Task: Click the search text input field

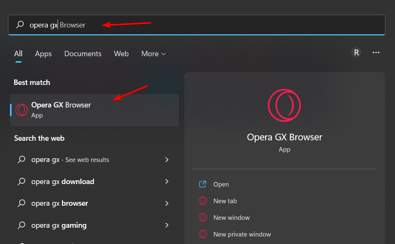Action: pos(197,25)
